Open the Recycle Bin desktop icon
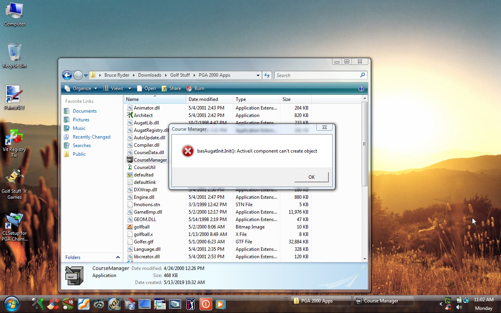Image resolution: width=501 pixels, height=313 pixels. [14, 56]
